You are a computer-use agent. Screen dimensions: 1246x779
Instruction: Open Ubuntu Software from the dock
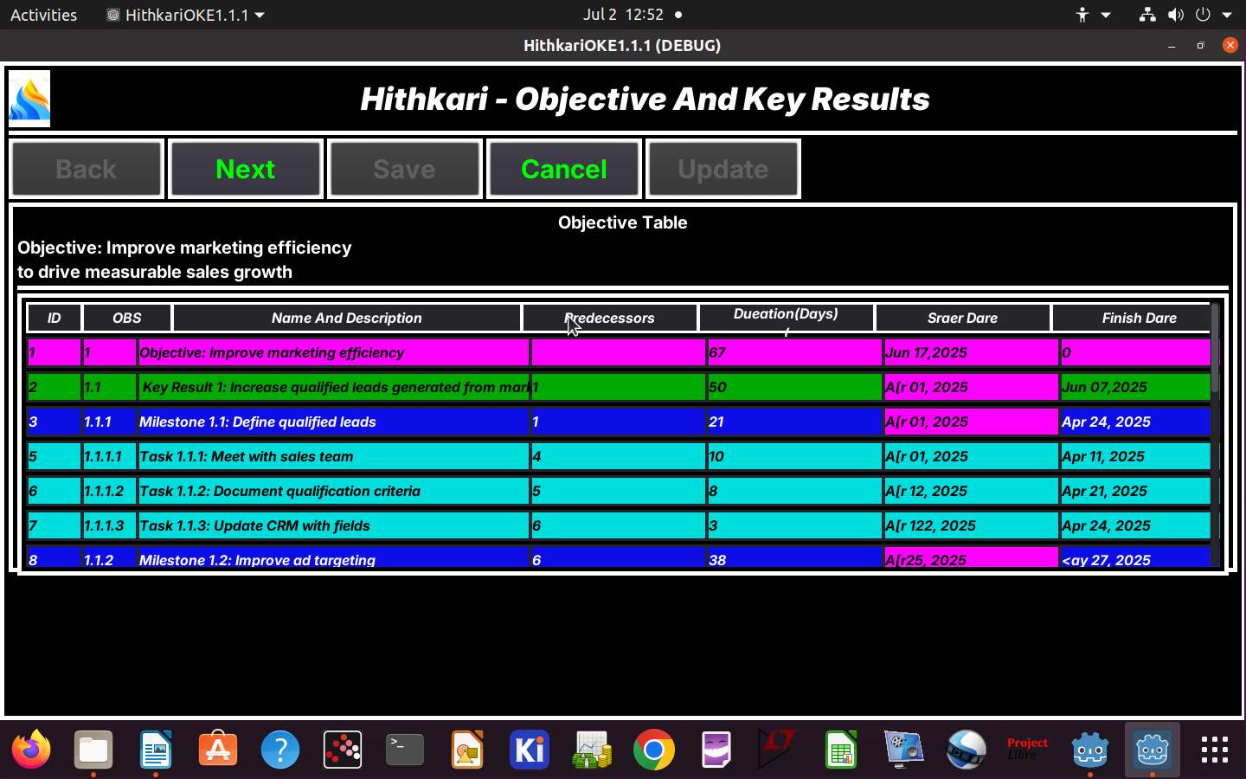coord(218,750)
